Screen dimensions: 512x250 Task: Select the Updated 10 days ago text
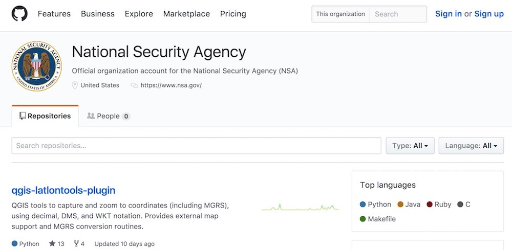[124, 244]
